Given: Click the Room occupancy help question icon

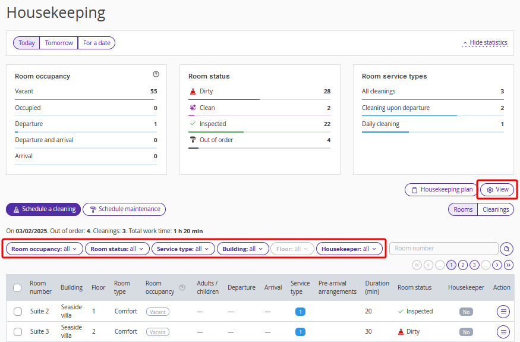Looking at the screenshot, I should pyautogui.click(x=156, y=74).
